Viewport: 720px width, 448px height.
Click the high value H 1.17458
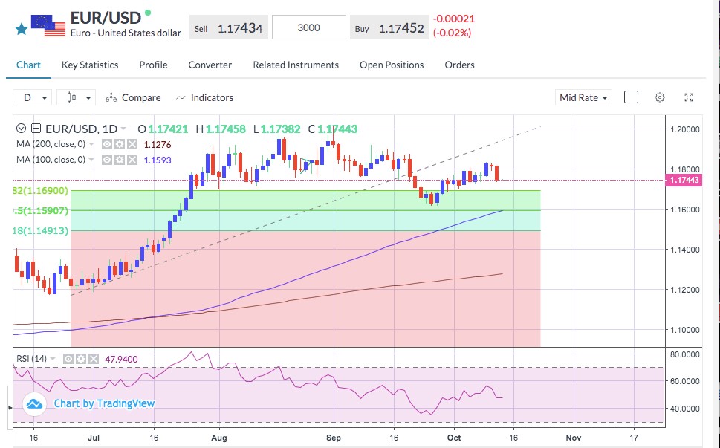pyautogui.click(x=221, y=129)
